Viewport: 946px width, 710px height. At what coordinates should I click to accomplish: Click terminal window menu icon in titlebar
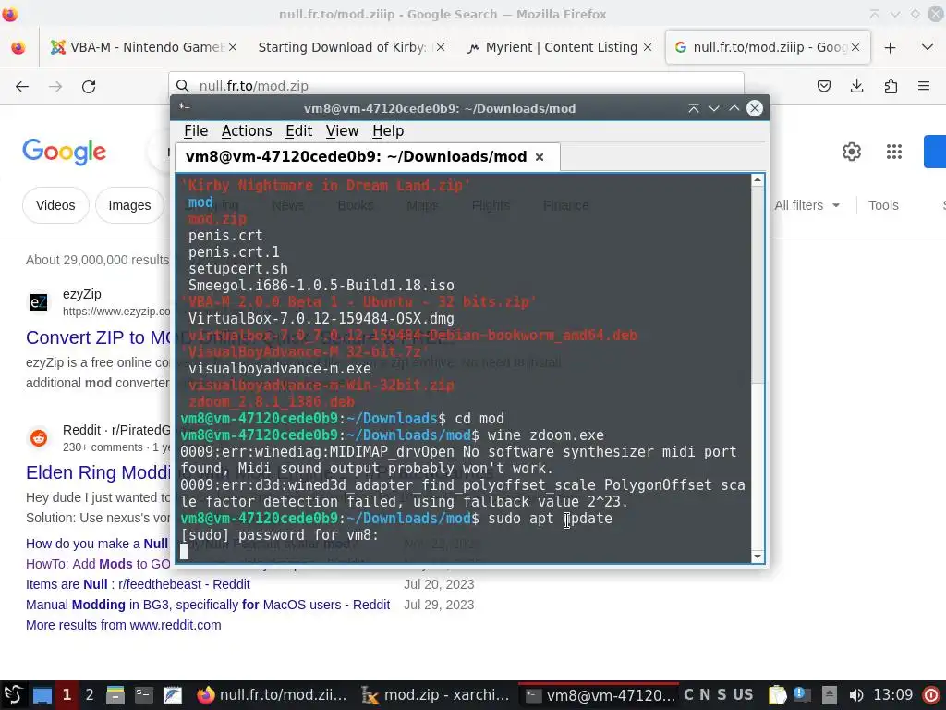click(x=185, y=107)
